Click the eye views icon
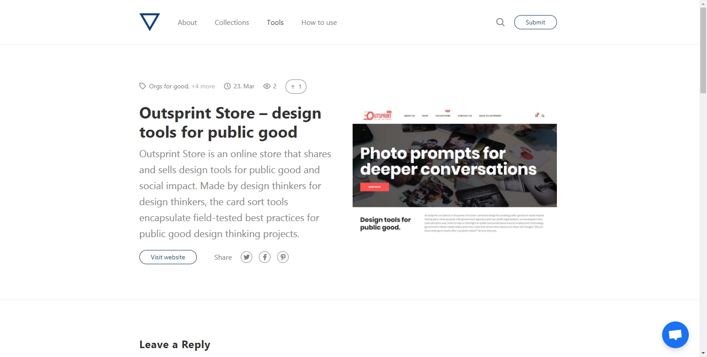Viewport: 707px width, 357px height. [267, 86]
